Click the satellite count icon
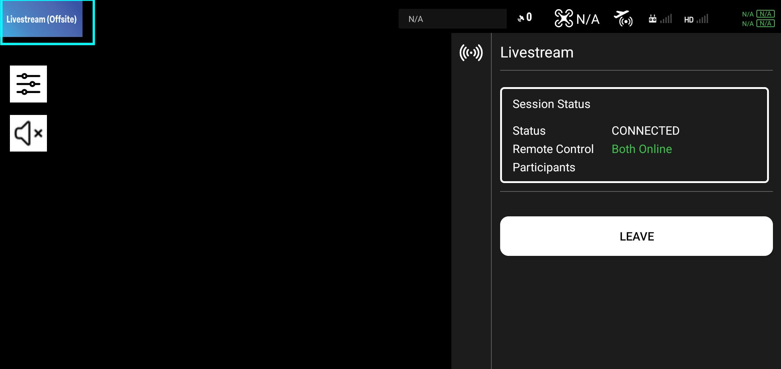This screenshot has height=369, width=781. (x=525, y=18)
